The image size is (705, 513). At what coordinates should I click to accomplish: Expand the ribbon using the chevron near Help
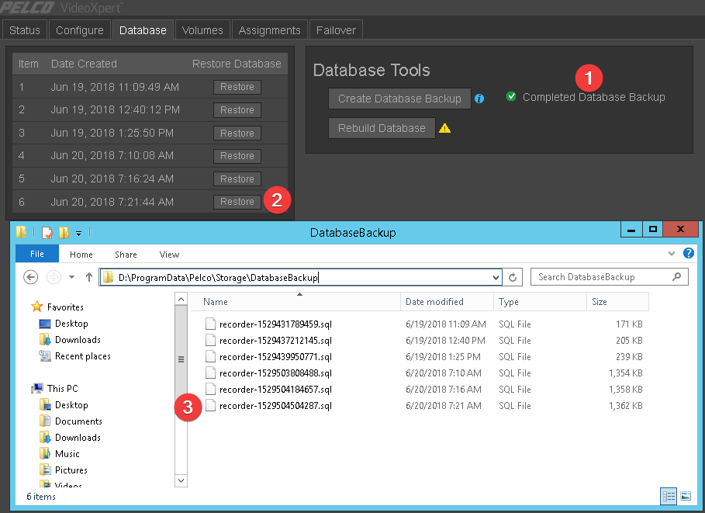(x=672, y=254)
